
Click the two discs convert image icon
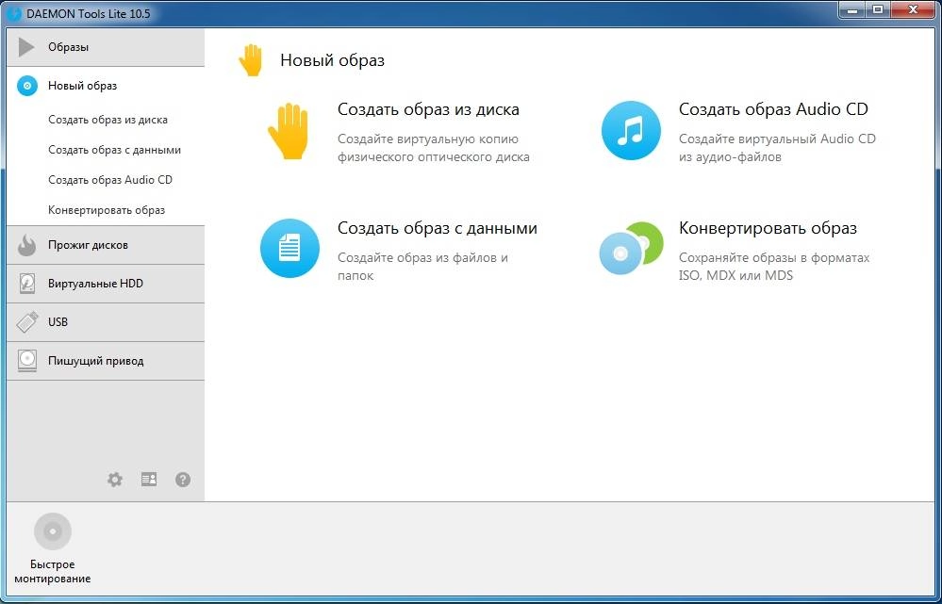click(x=631, y=248)
